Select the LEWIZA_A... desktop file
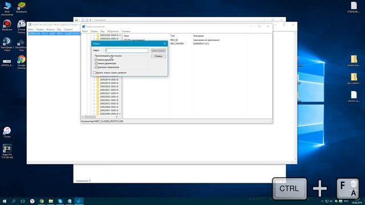This screenshot has height=205, width=365. 7,63
